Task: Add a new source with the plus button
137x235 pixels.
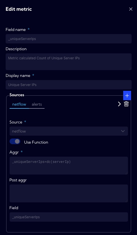Action: pyautogui.click(x=127, y=95)
